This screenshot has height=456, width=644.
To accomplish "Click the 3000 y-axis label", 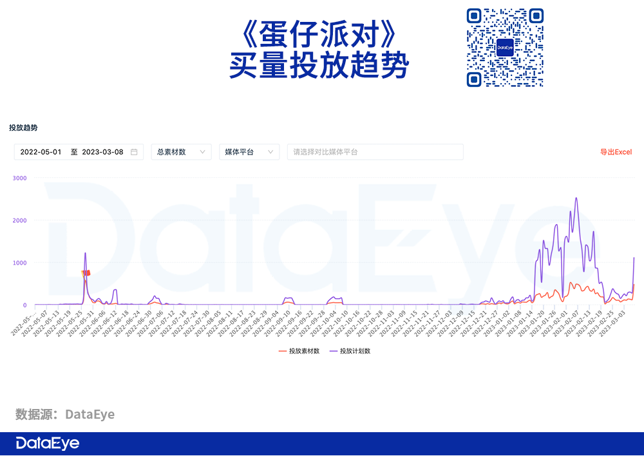I will [20, 178].
